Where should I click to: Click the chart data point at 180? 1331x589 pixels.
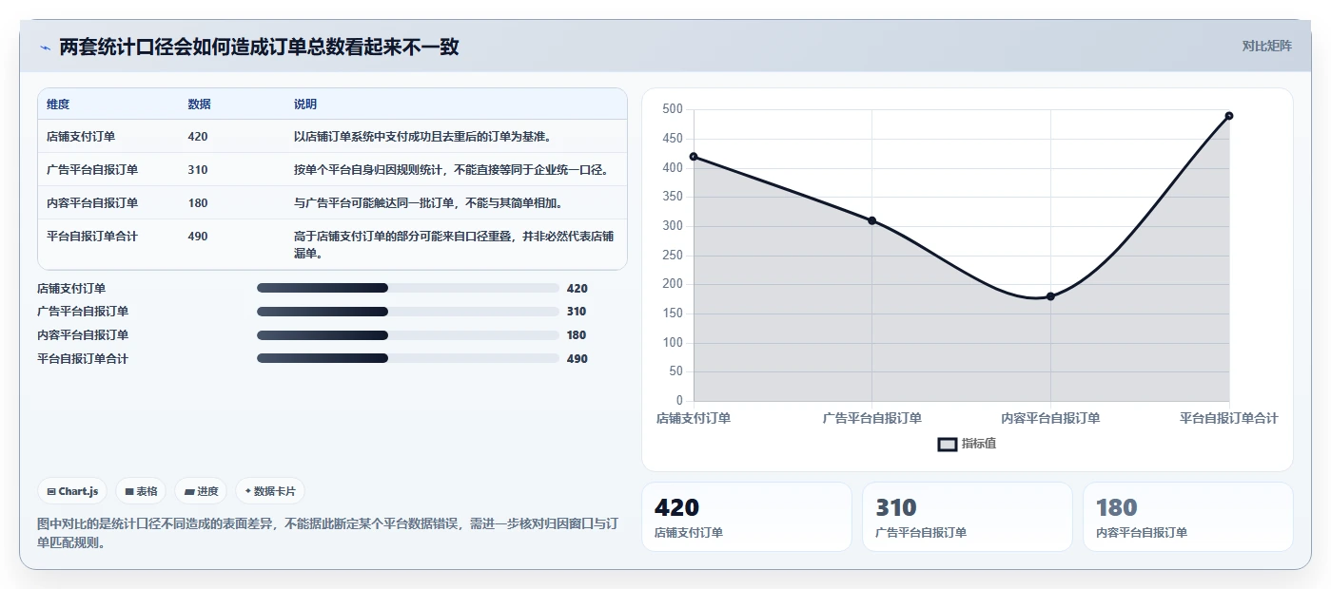click(1050, 296)
